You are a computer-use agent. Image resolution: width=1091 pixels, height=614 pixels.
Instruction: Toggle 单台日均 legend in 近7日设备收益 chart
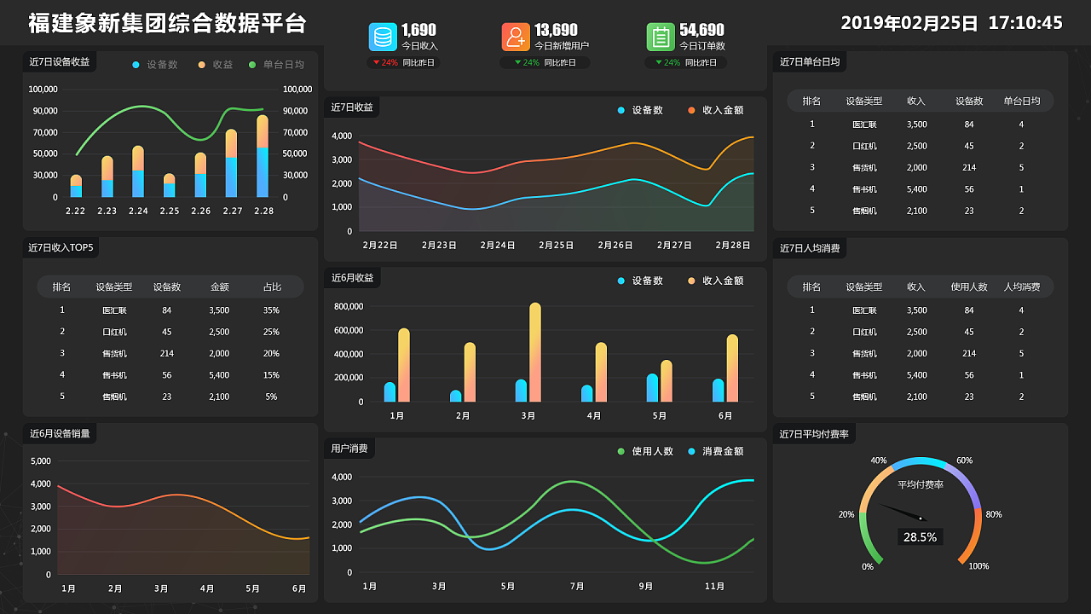[276, 65]
